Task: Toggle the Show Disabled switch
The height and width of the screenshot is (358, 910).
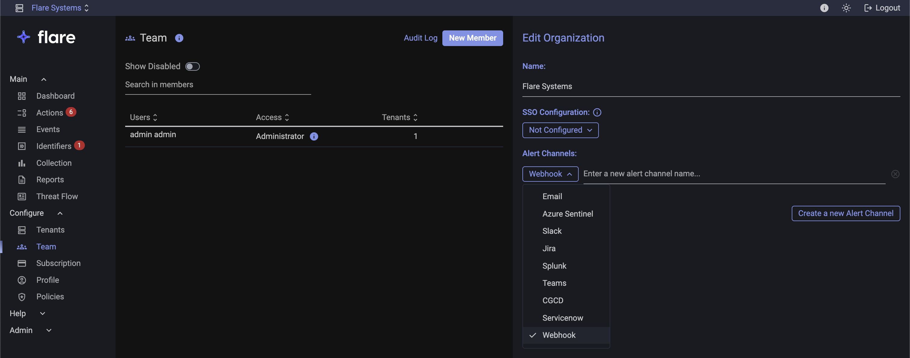Action: pos(193,66)
